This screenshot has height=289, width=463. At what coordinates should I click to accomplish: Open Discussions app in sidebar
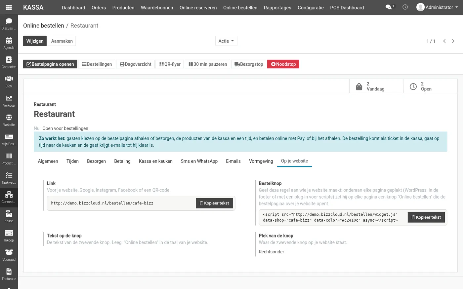click(x=9, y=24)
